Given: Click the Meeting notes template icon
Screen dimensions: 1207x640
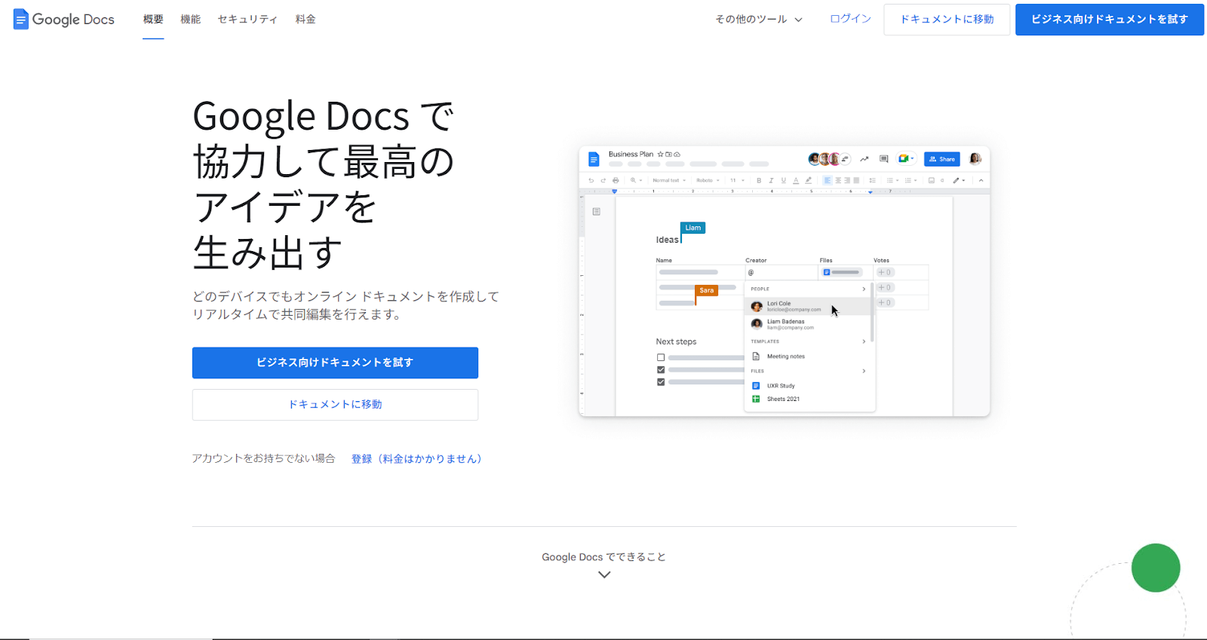Looking at the screenshot, I should [x=756, y=356].
